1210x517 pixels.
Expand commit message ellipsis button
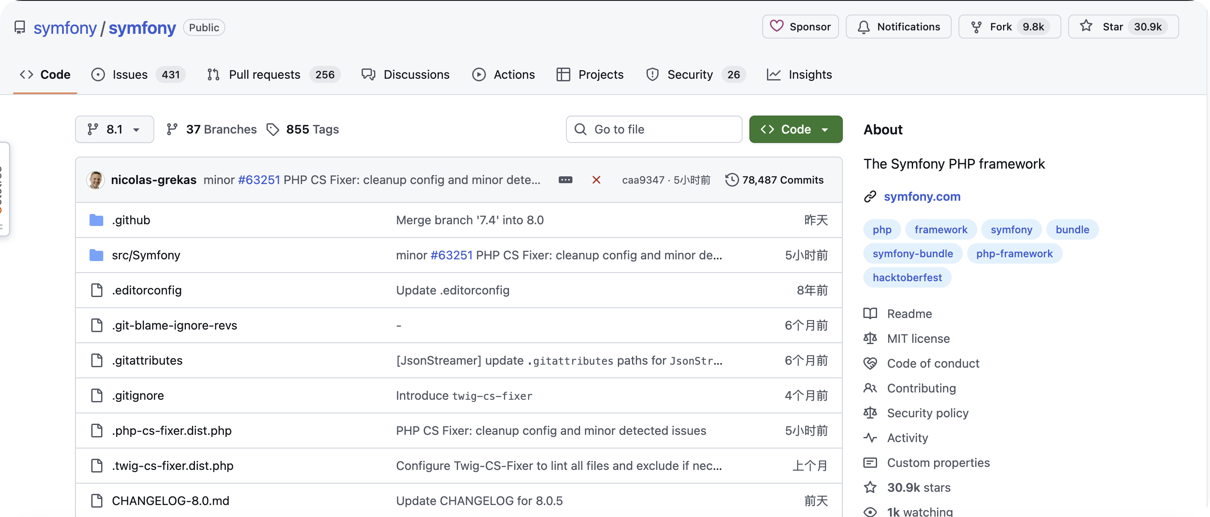(565, 180)
